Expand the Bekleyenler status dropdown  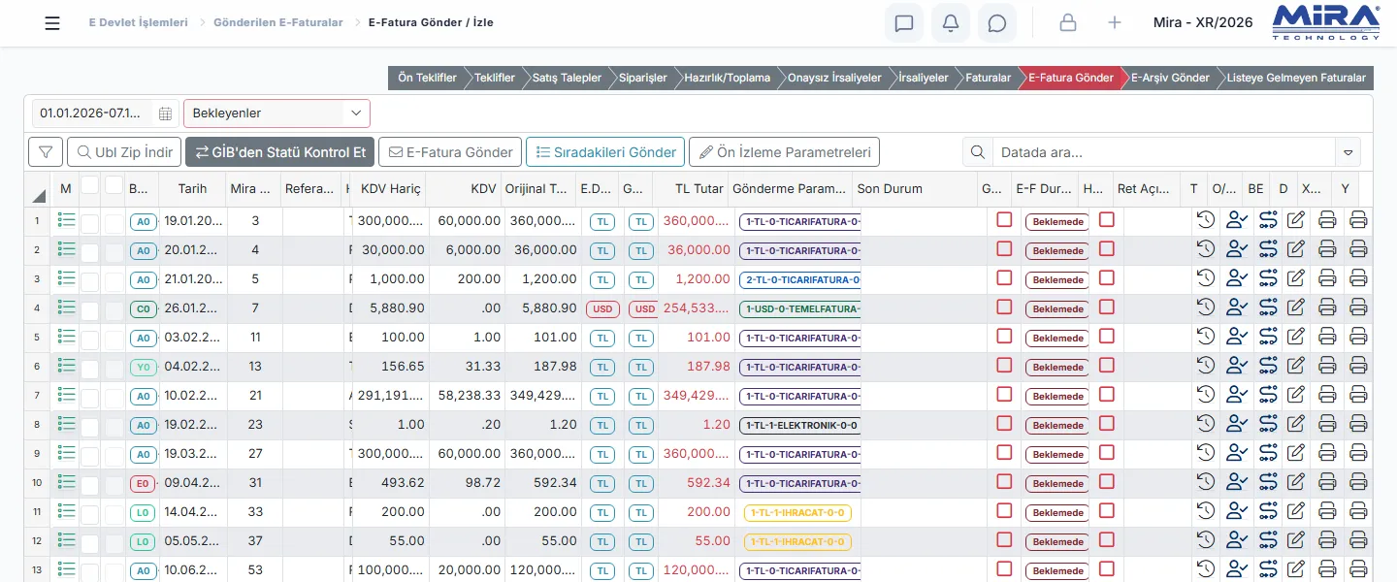click(x=277, y=113)
